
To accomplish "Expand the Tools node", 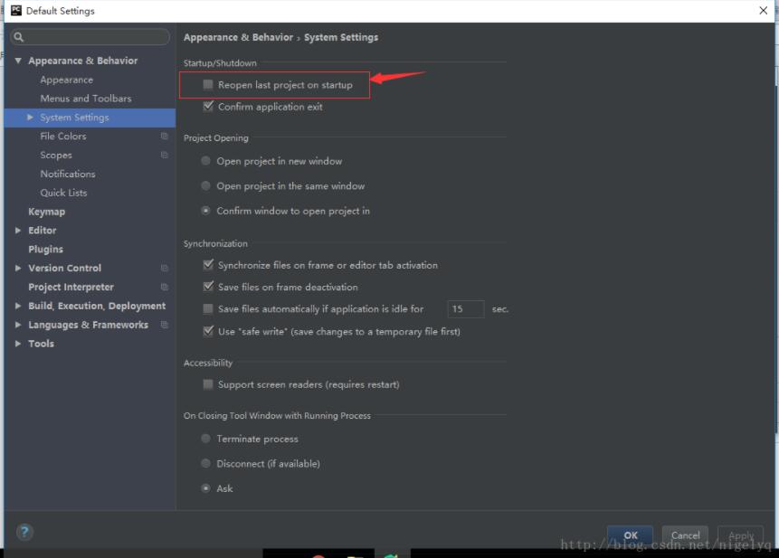I will (x=16, y=343).
